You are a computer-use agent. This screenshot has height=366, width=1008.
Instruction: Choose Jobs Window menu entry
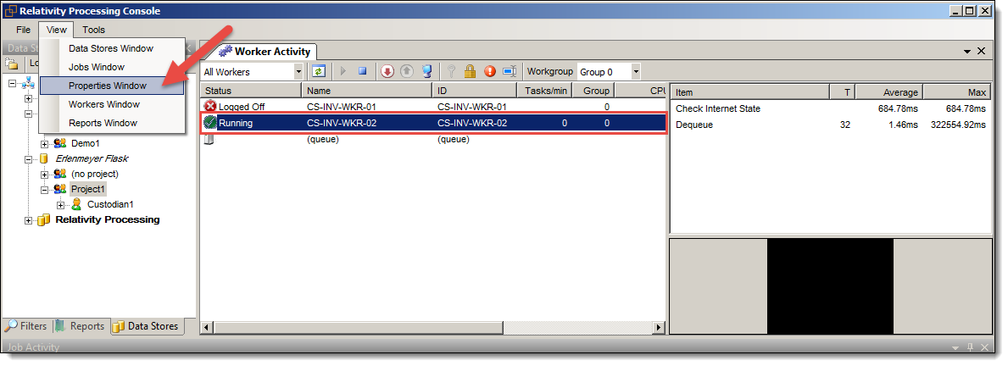pyautogui.click(x=112, y=67)
